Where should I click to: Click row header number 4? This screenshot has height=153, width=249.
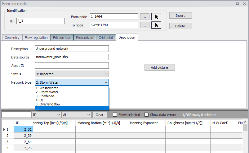coord(7,148)
